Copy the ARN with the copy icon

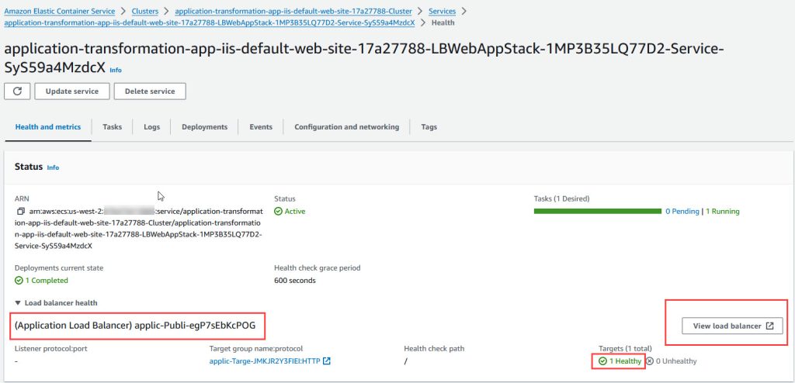point(20,211)
